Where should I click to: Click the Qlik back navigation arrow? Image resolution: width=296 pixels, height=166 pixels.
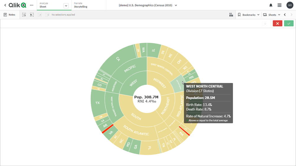tap(5, 5)
